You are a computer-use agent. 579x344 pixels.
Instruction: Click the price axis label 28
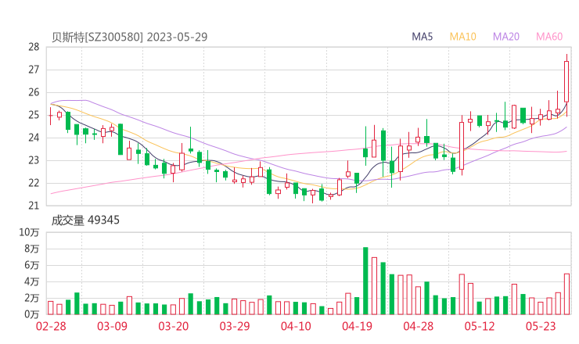(x=34, y=47)
